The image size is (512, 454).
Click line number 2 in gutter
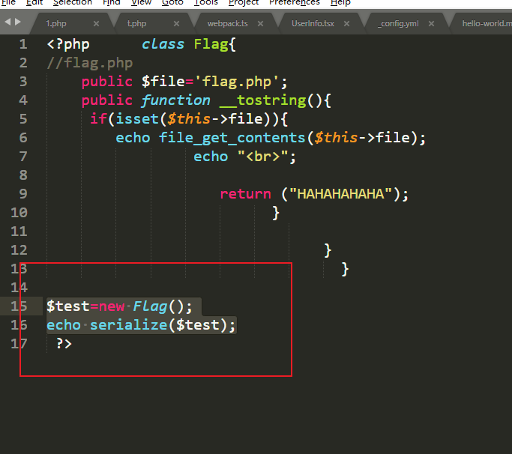point(22,63)
